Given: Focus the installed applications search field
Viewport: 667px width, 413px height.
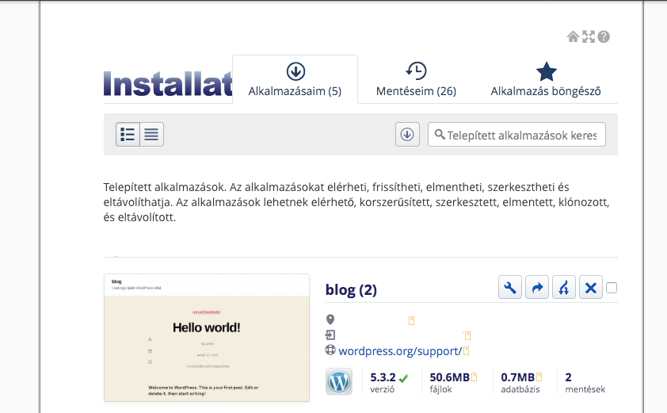Looking at the screenshot, I should pos(516,135).
